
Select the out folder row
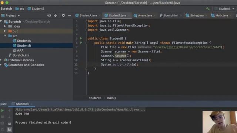36,31
